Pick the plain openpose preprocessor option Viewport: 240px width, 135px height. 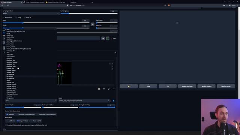click(9, 58)
